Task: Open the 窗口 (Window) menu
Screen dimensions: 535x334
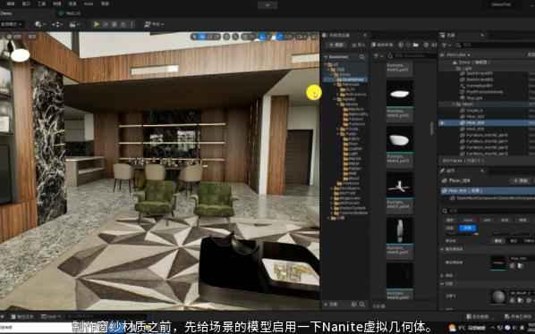Action: point(26,4)
